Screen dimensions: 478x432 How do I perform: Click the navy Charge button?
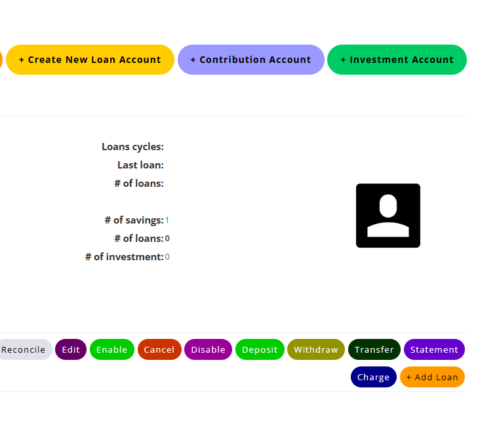pos(374,377)
